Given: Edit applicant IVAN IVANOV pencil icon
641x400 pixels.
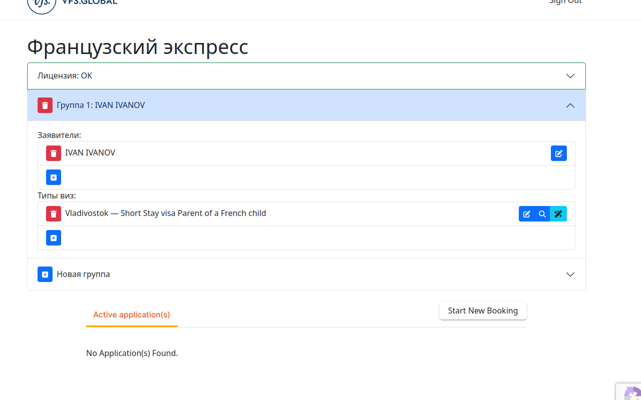Looking at the screenshot, I should (559, 153).
